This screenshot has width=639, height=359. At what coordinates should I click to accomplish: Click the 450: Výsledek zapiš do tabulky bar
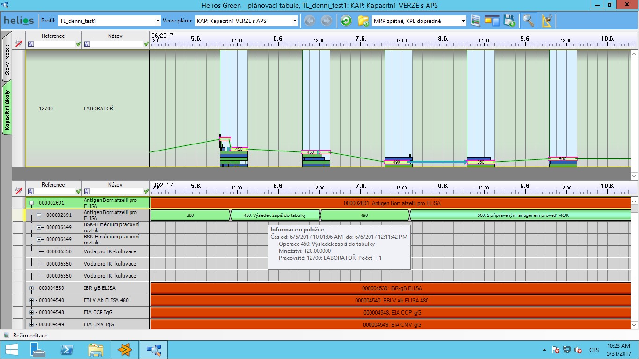point(275,215)
